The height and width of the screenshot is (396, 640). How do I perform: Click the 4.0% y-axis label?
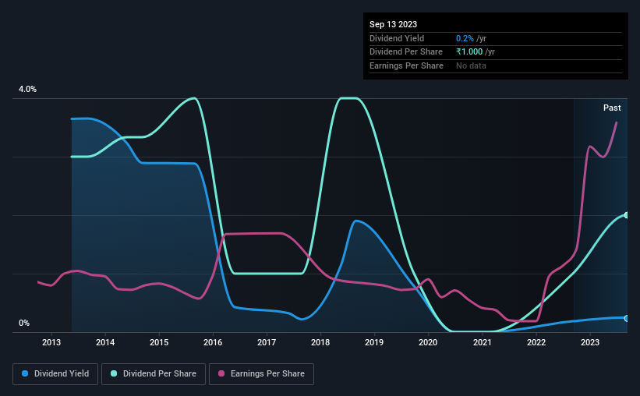pos(27,89)
